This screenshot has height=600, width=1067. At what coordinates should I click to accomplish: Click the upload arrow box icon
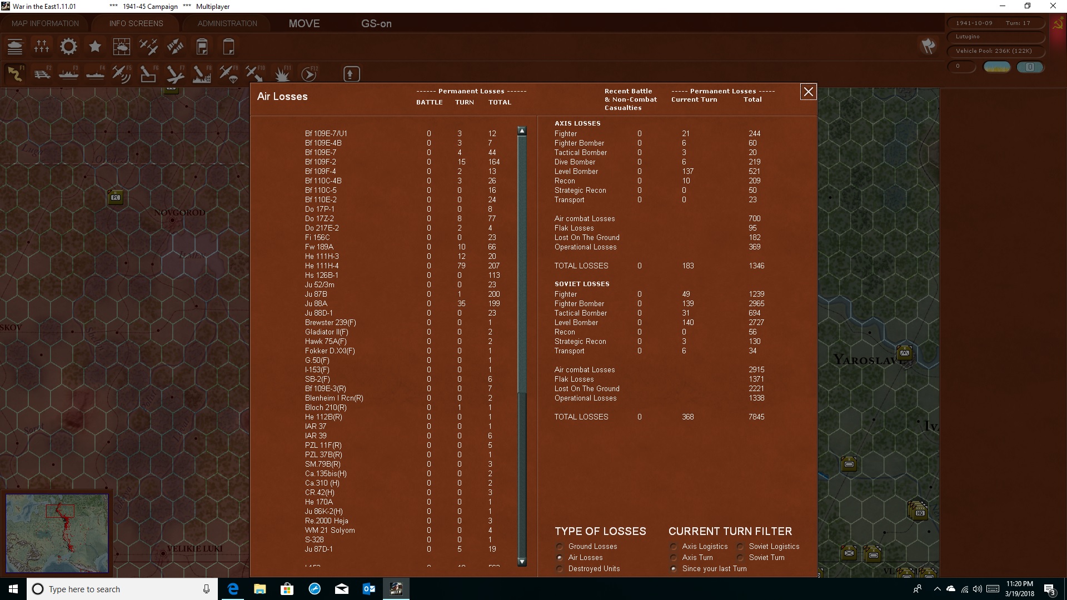pyautogui.click(x=351, y=74)
